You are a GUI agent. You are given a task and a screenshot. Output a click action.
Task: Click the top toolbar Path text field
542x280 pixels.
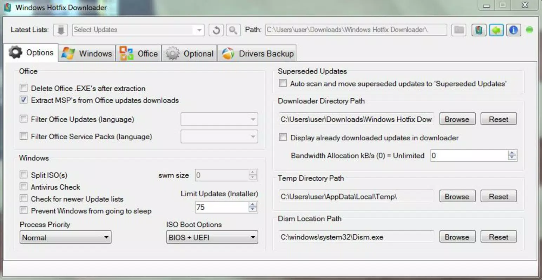(x=356, y=30)
